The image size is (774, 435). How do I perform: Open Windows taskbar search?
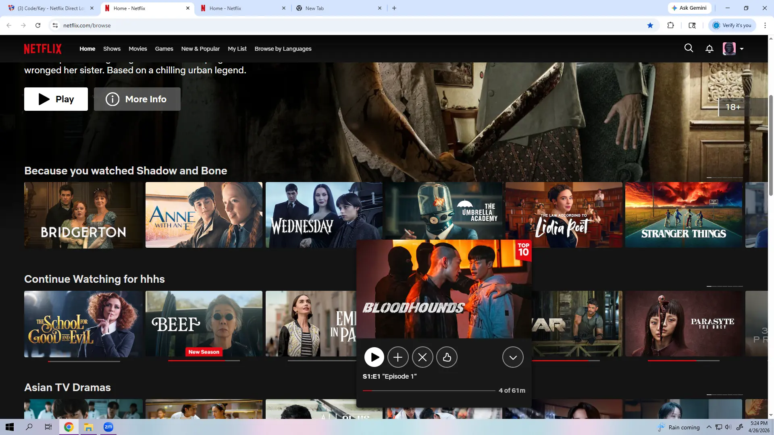pos(29,427)
